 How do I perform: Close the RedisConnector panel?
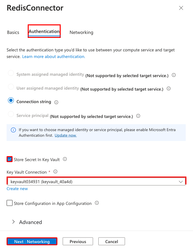pyautogui.click(x=181, y=8)
